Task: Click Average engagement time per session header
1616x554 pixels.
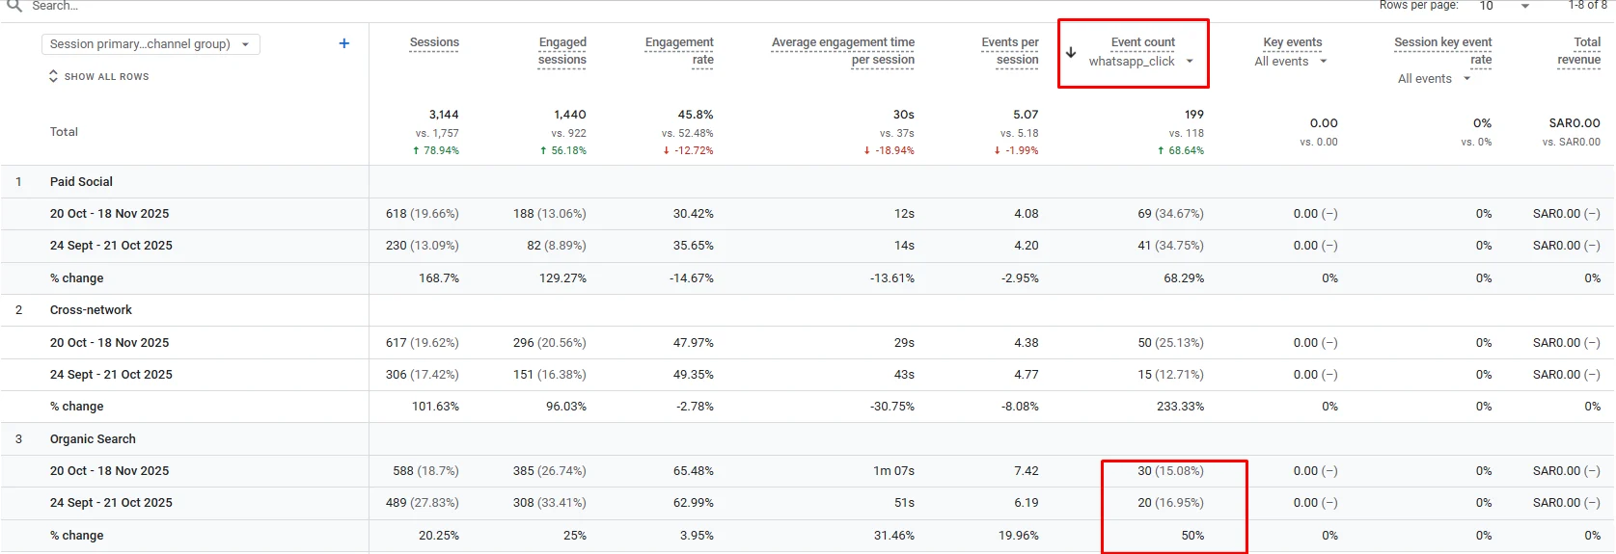Action: click(843, 51)
